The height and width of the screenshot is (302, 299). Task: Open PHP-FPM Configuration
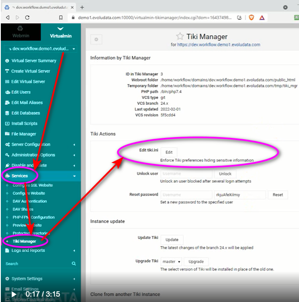pyautogui.click(x=34, y=217)
